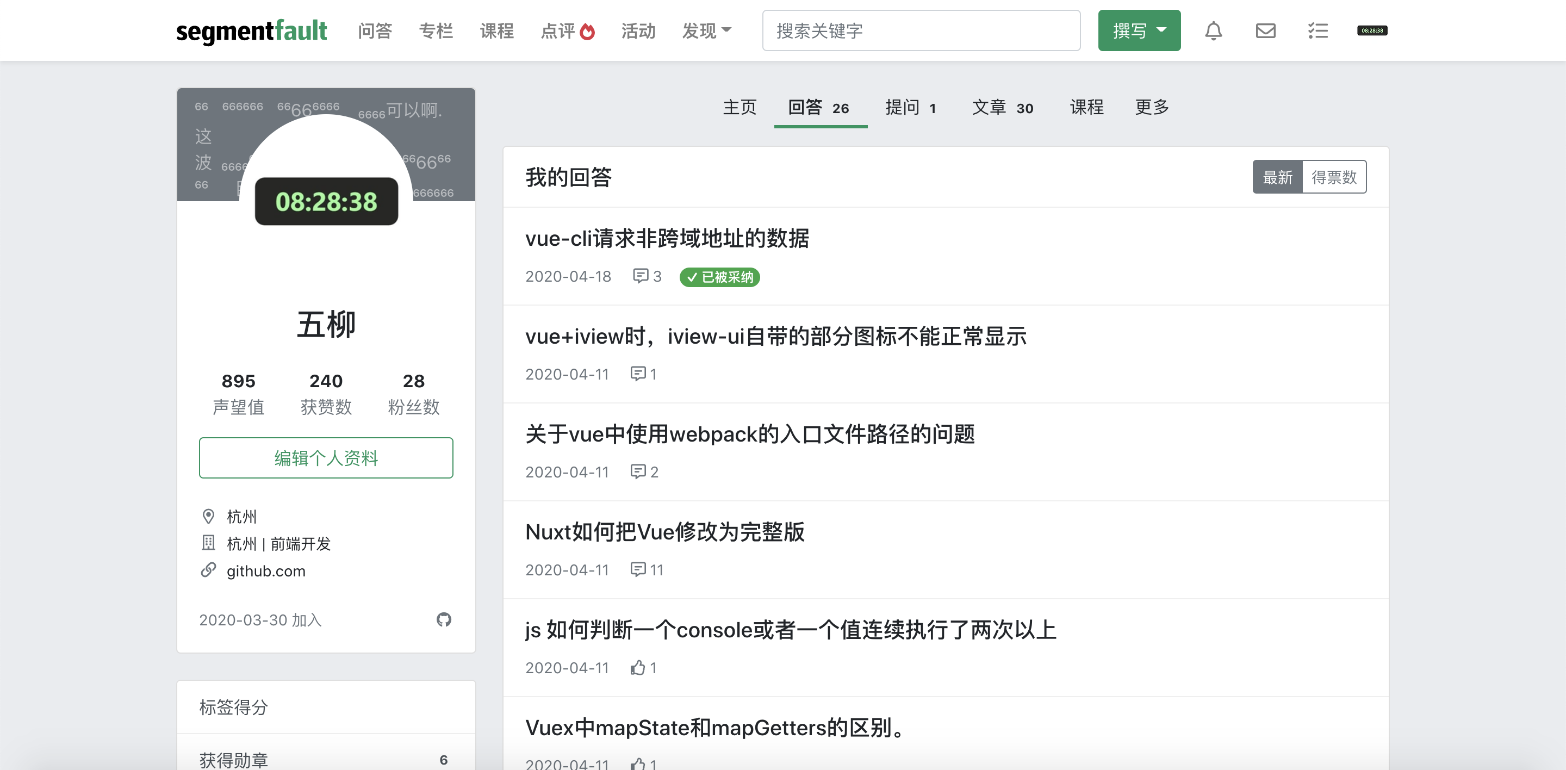Switch to the 提问 tab

pos(910,108)
